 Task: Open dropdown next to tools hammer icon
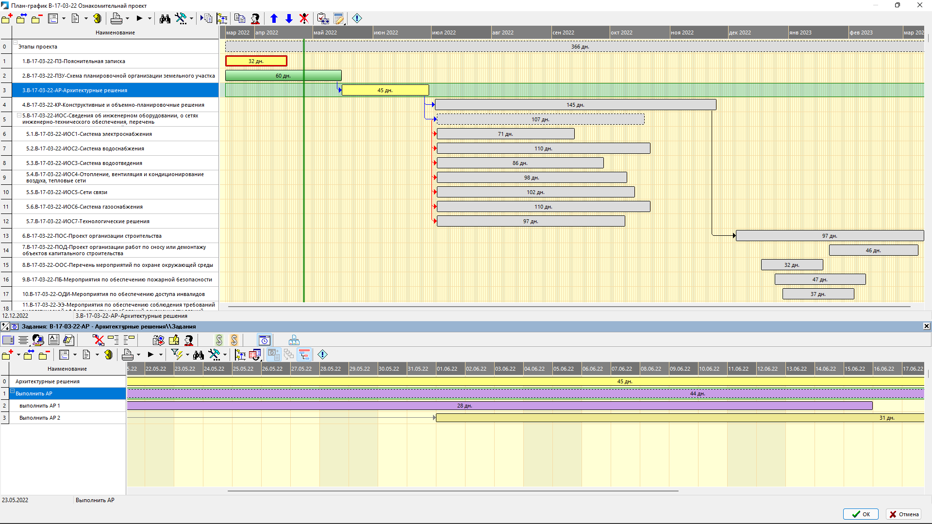click(191, 18)
